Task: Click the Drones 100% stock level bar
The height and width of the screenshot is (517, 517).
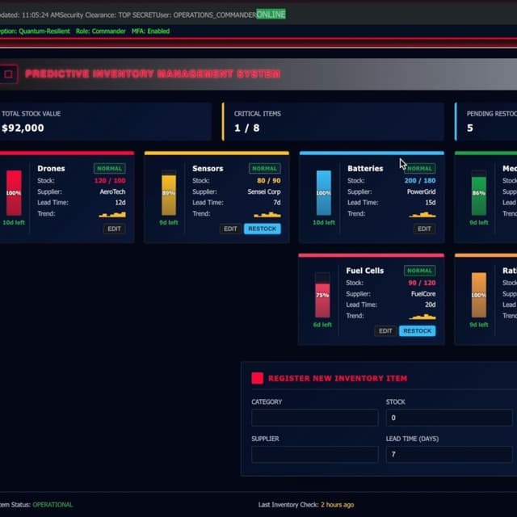Action: (x=14, y=193)
